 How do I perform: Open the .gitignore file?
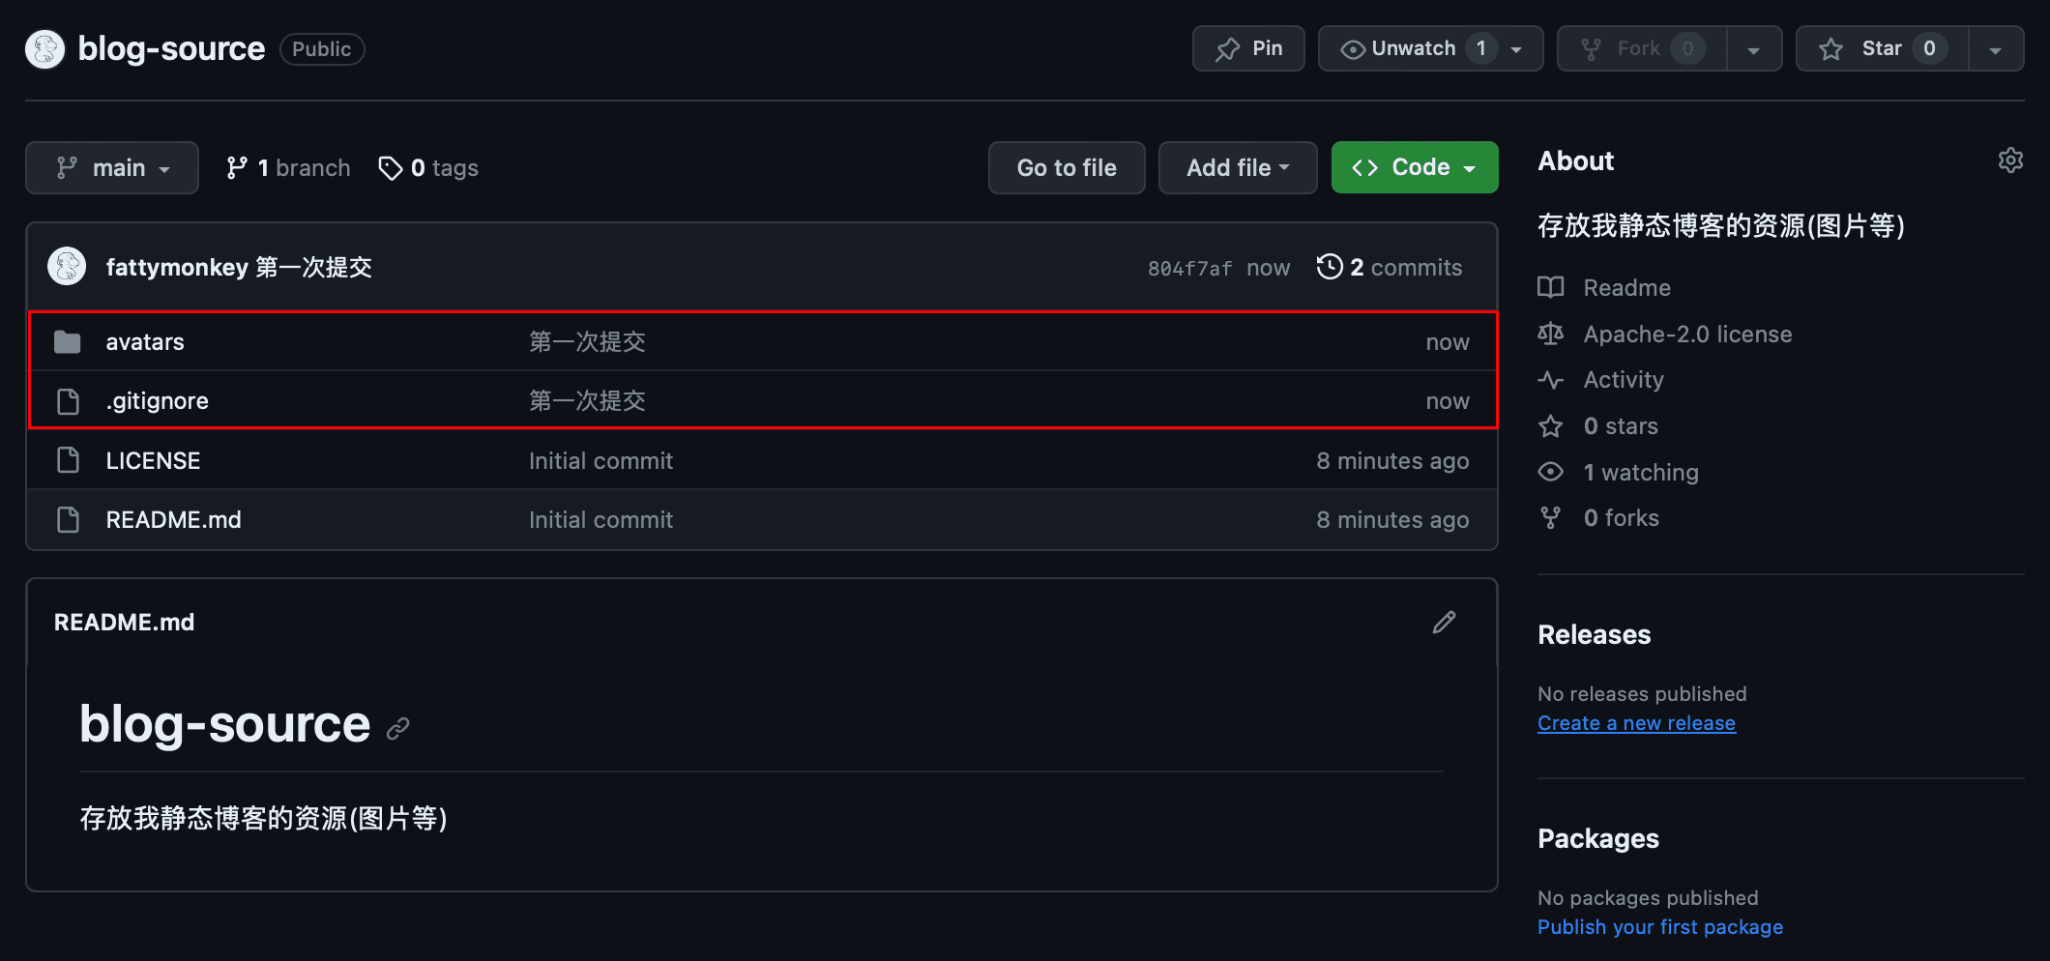(x=157, y=400)
